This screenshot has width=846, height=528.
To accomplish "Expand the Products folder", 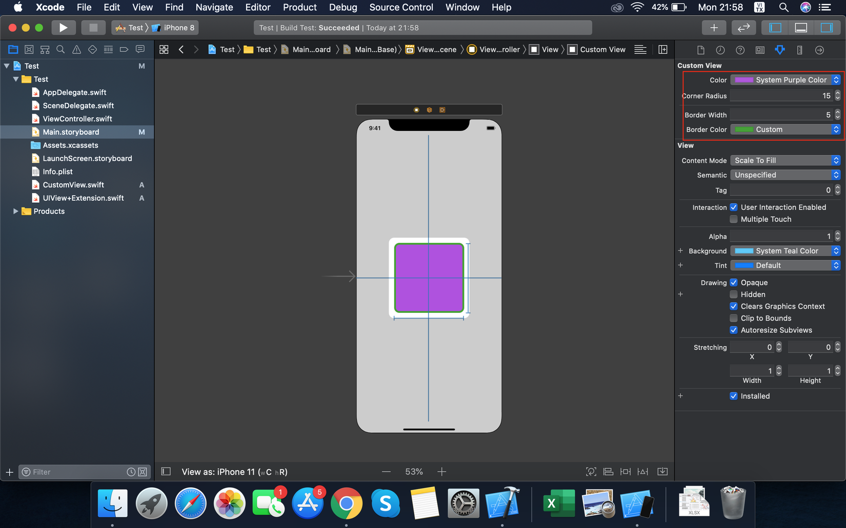I will [16, 211].
